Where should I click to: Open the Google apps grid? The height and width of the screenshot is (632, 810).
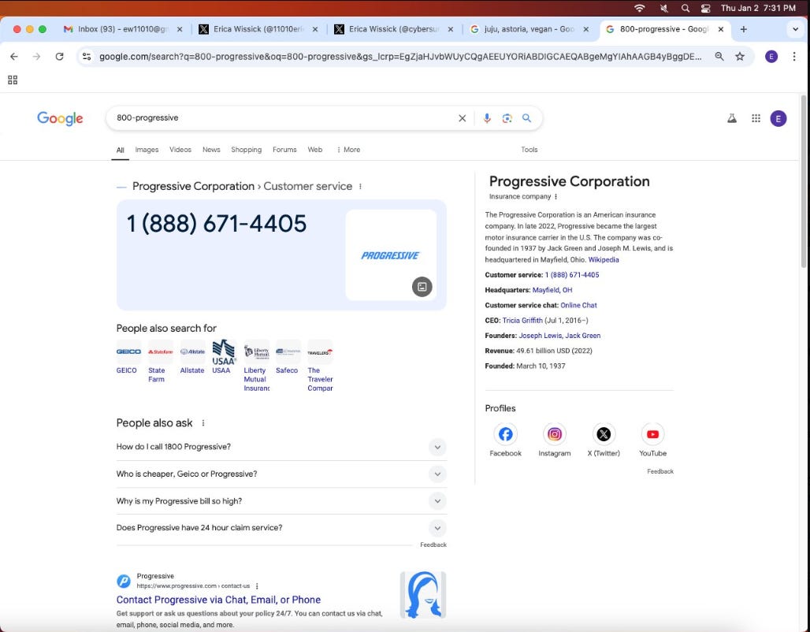tap(756, 118)
